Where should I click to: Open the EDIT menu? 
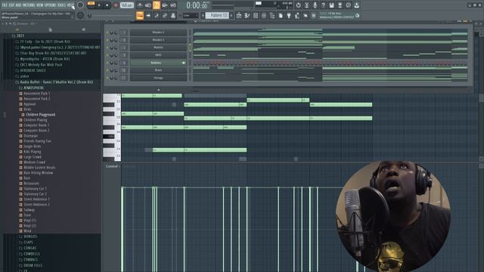coord(12,5)
